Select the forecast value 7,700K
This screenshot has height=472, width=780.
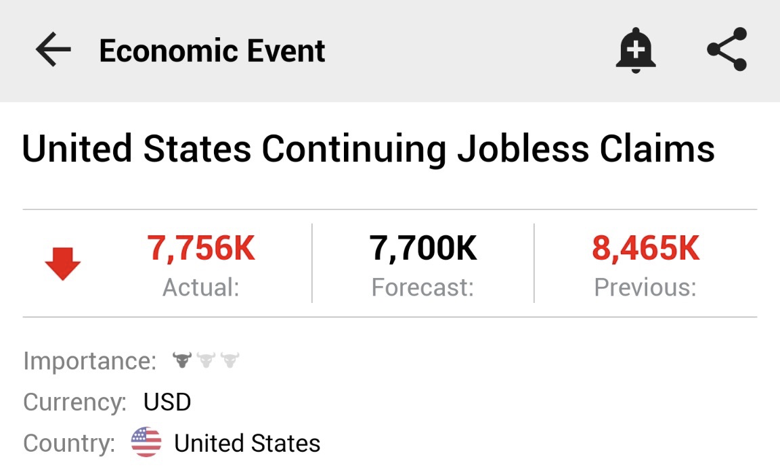[422, 248]
